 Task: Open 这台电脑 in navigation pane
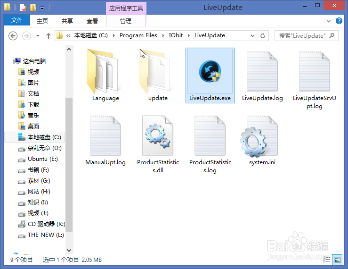coord(30,61)
